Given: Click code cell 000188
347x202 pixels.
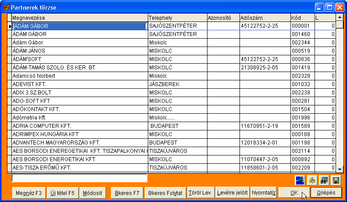Looking at the screenshot, I should click(x=303, y=134).
